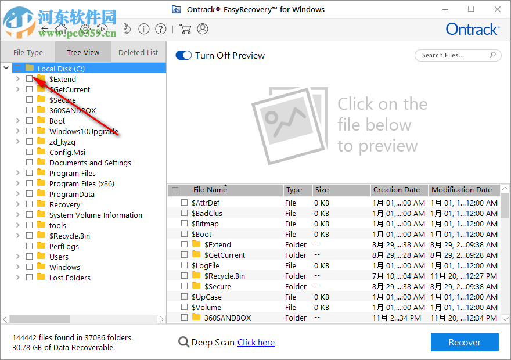Click the blue Recover button
This screenshot has height=360, width=511.
pos(465,342)
